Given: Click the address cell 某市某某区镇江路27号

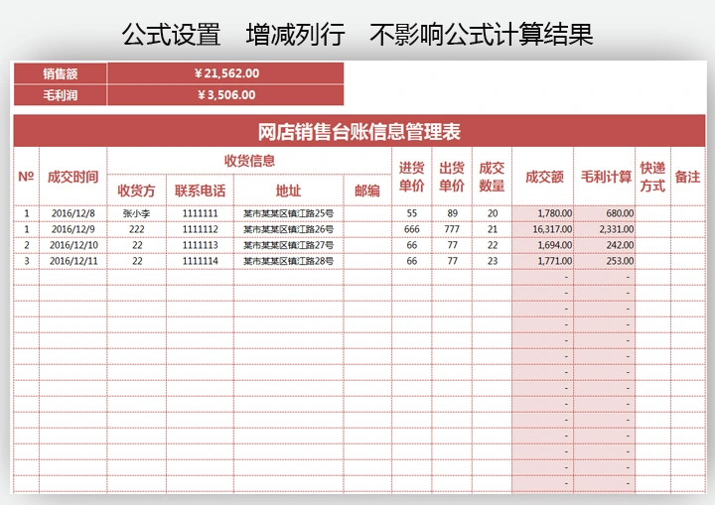Looking at the screenshot, I should click(x=288, y=245).
